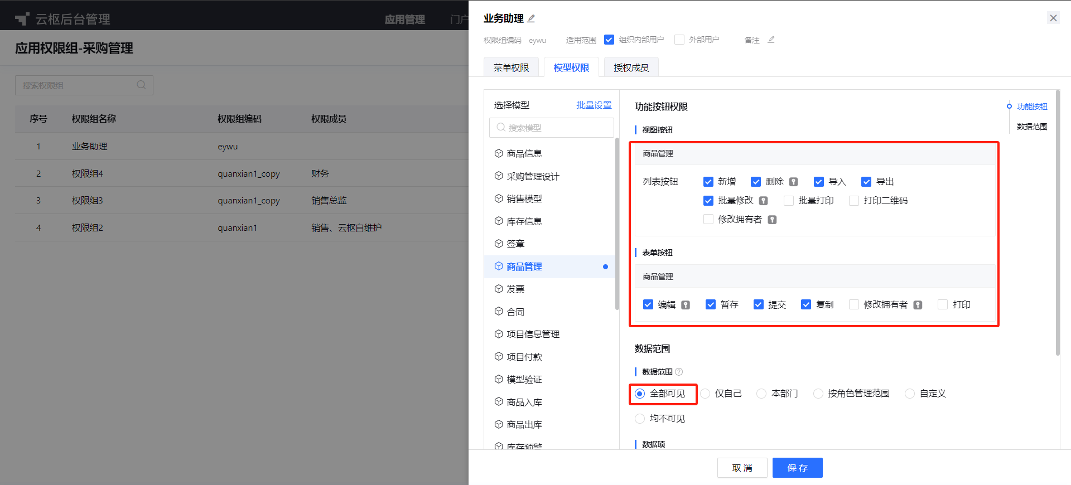Click the info badge next to 删除
The width and height of the screenshot is (1071, 485).
tap(793, 182)
